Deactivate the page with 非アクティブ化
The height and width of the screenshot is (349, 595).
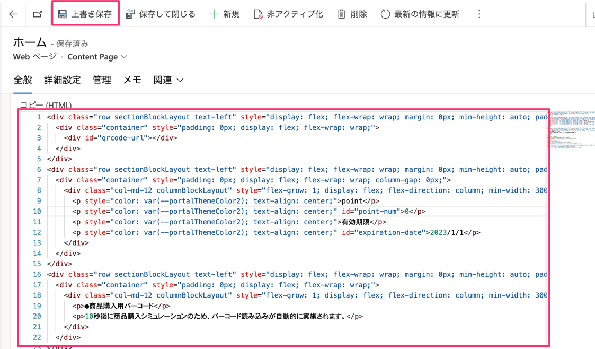288,14
